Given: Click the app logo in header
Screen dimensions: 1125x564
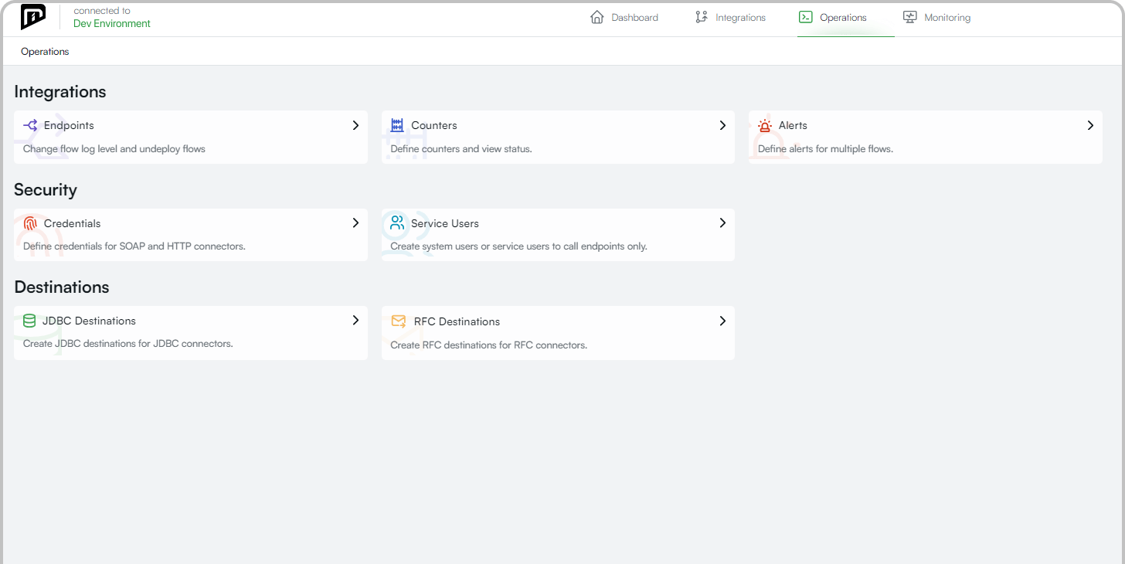Looking at the screenshot, I should tap(32, 17).
